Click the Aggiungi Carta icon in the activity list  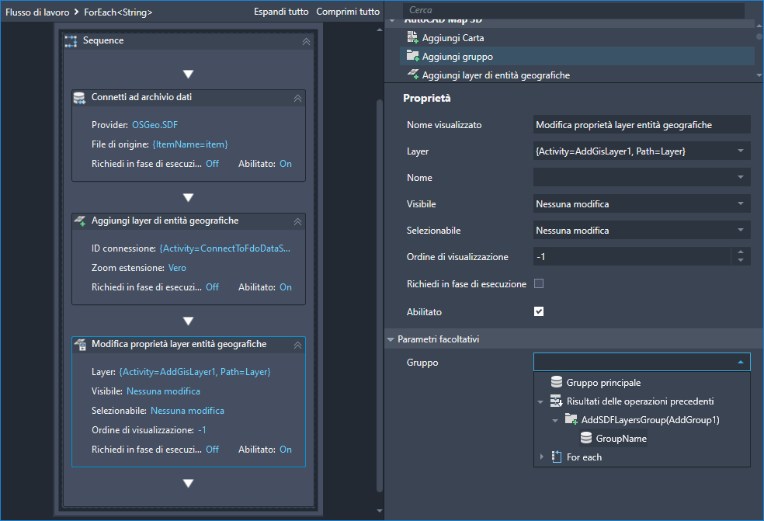tap(413, 37)
